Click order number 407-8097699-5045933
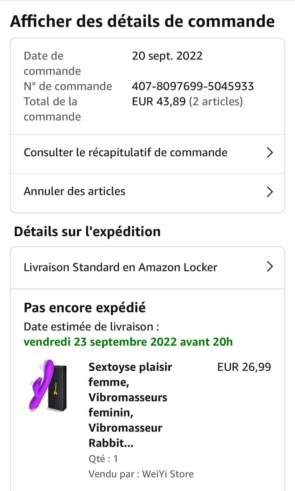 [193, 86]
